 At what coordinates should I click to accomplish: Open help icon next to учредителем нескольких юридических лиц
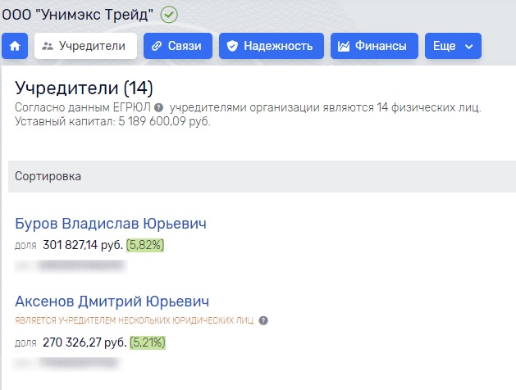click(x=263, y=320)
